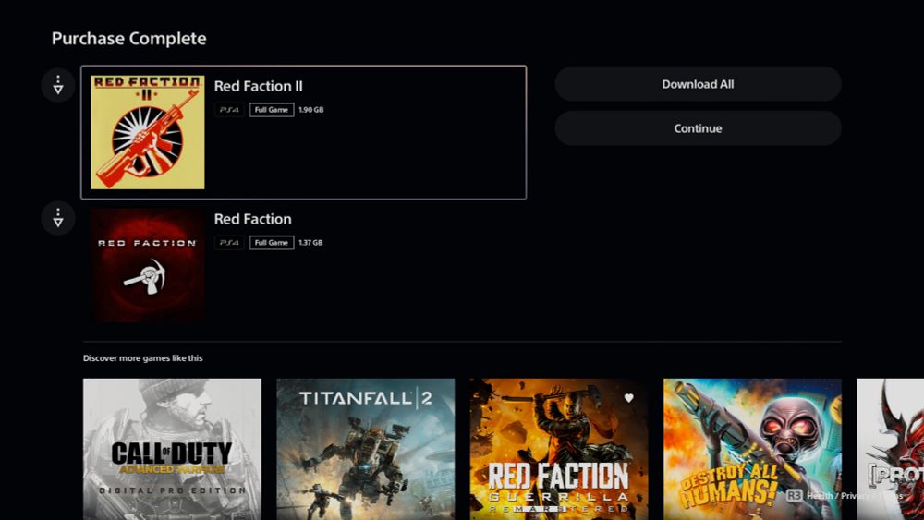Click download icon beside Red Faction
Image resolution: width=924 pixels, height=520 pixels.
(57, 218)
